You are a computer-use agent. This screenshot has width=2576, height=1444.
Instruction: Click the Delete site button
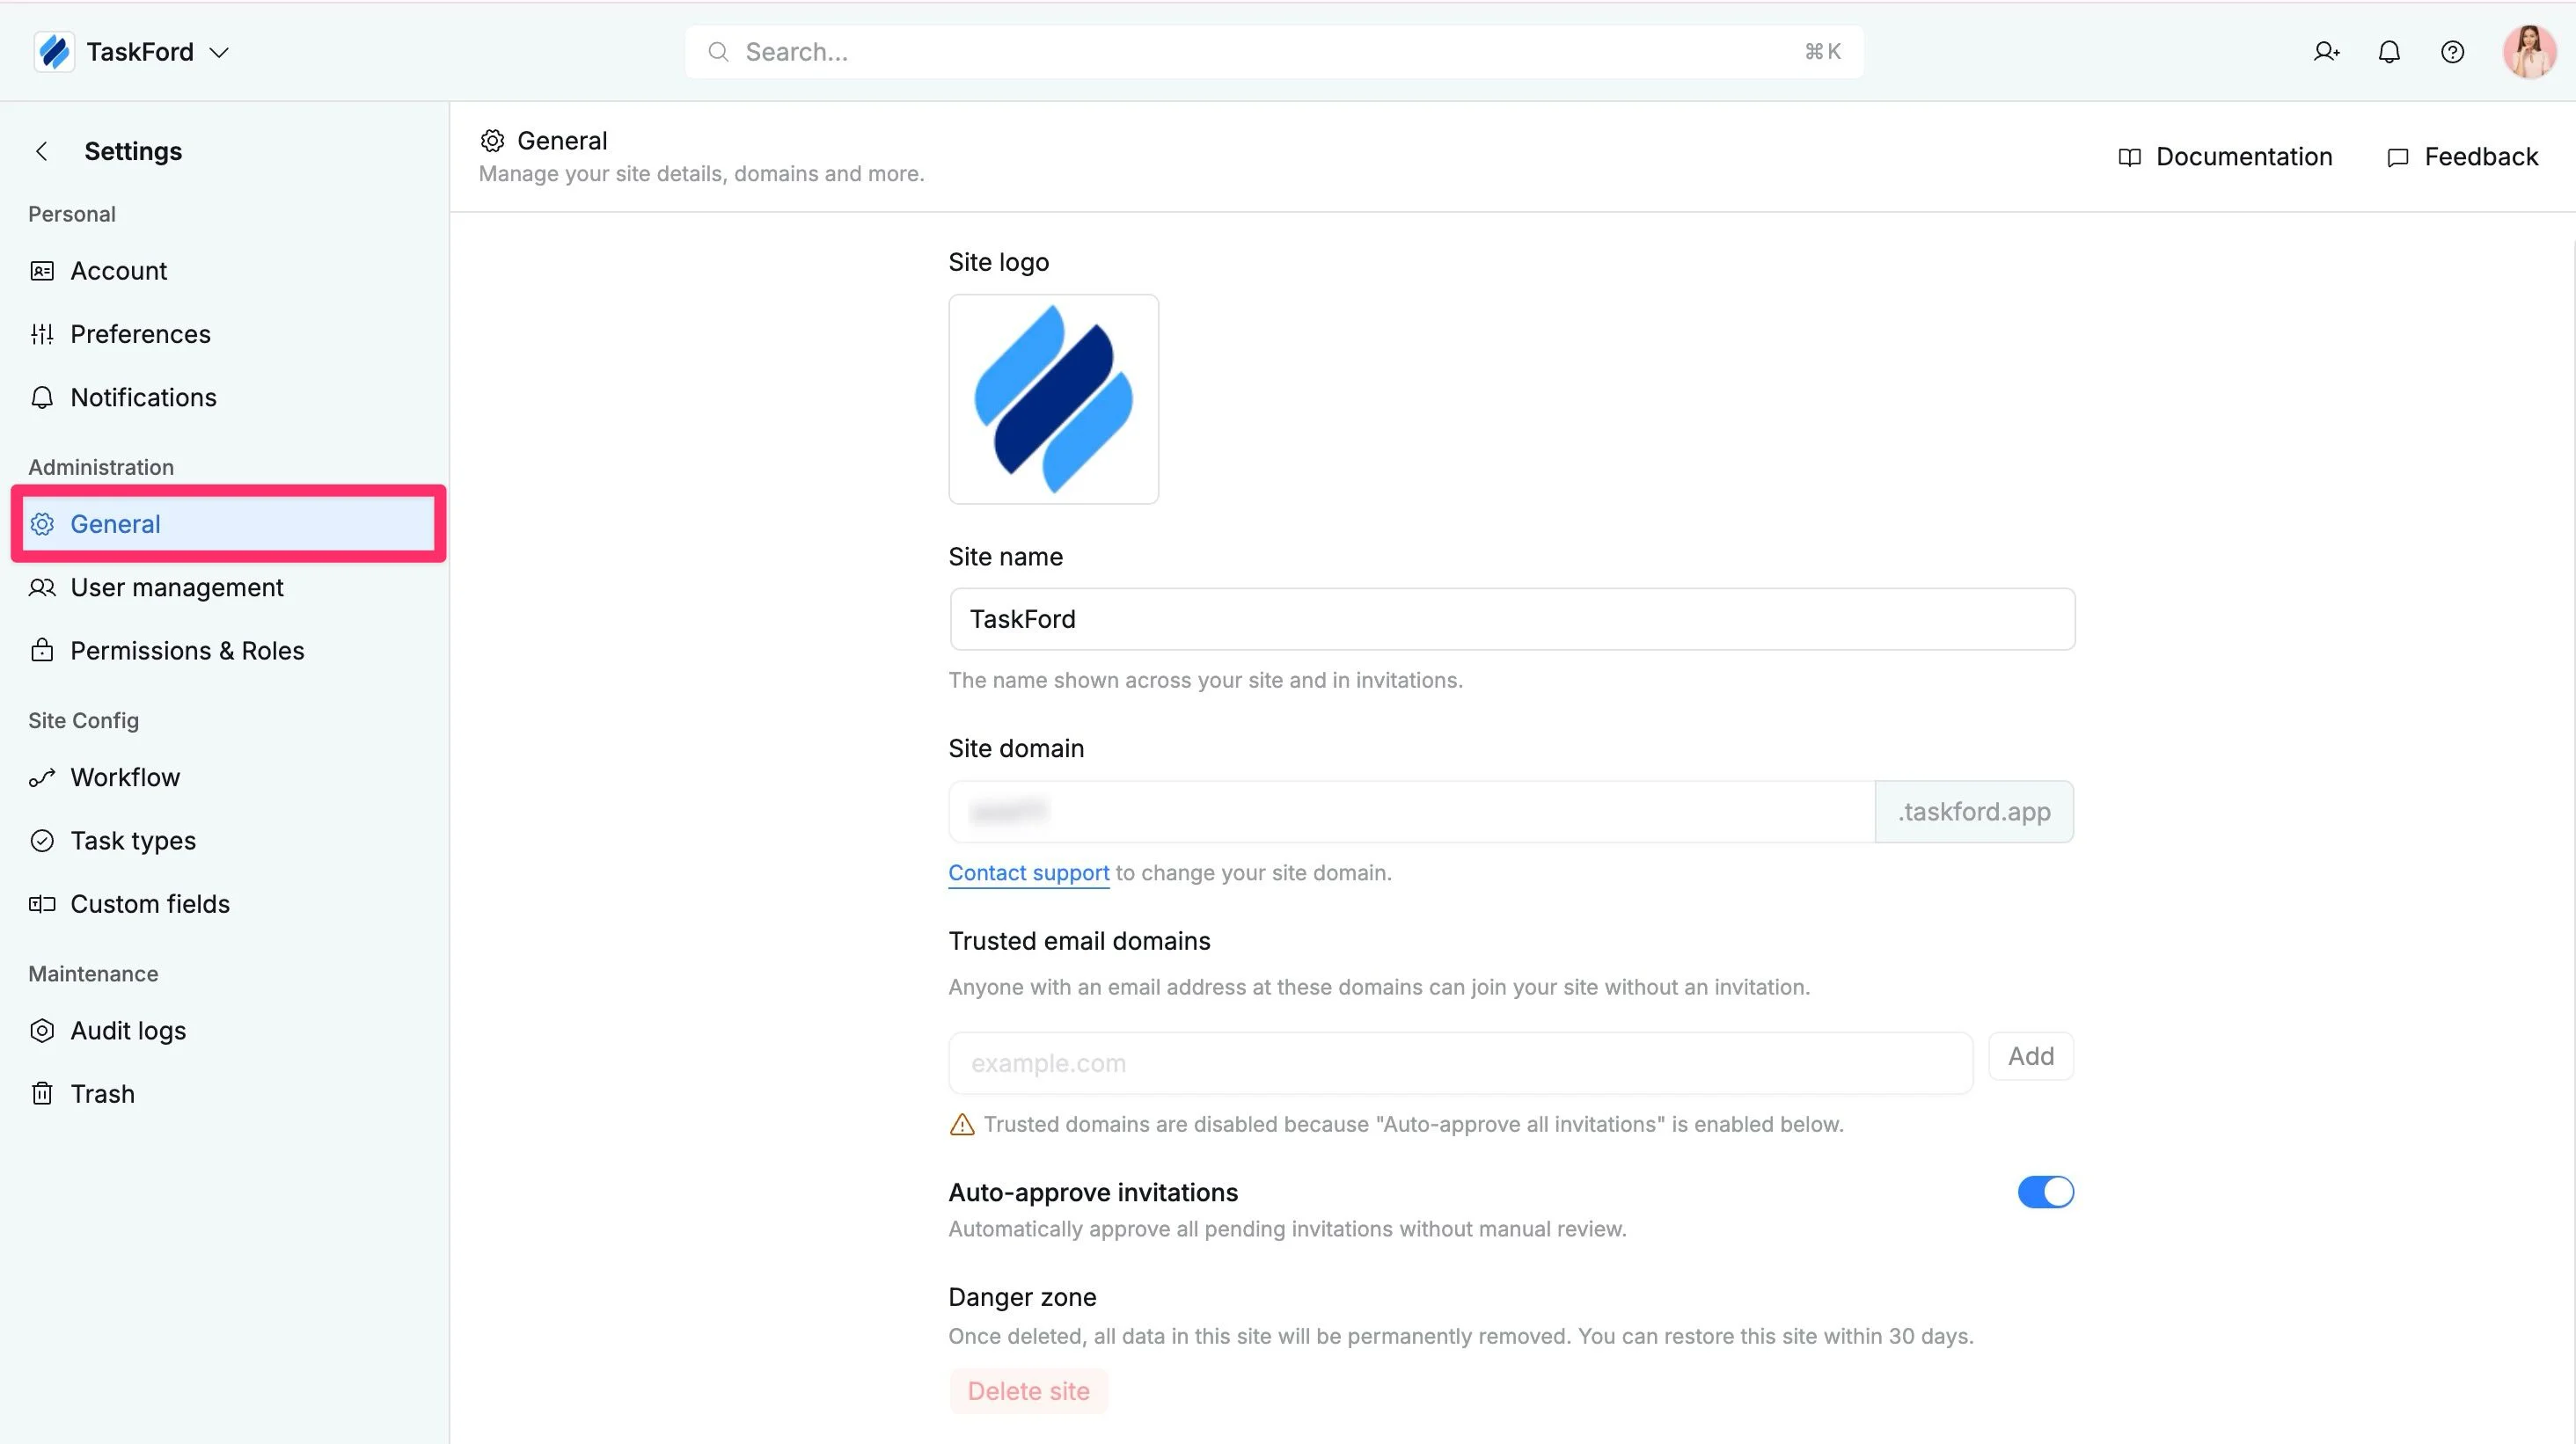1028,1391
